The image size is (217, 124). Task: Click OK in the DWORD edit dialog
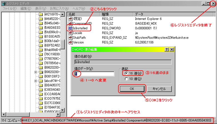pyautogui.click(x=132, y=89)
